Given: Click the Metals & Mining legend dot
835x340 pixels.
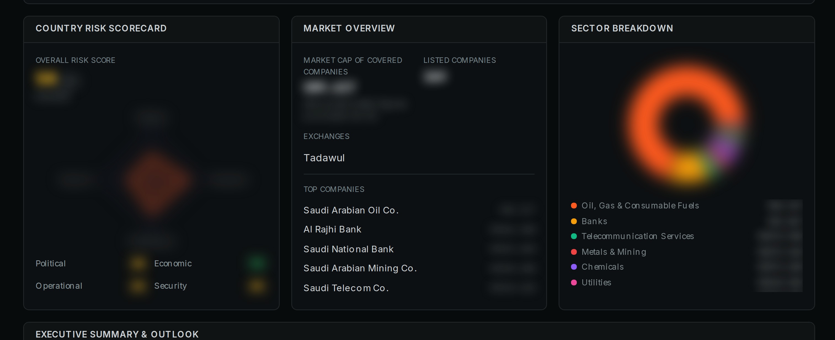Looking at the screenshot, I should [574, 252].
